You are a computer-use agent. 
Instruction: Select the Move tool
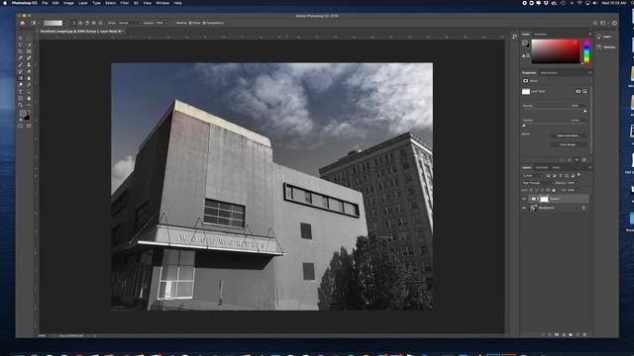click(x=20, y=38)
